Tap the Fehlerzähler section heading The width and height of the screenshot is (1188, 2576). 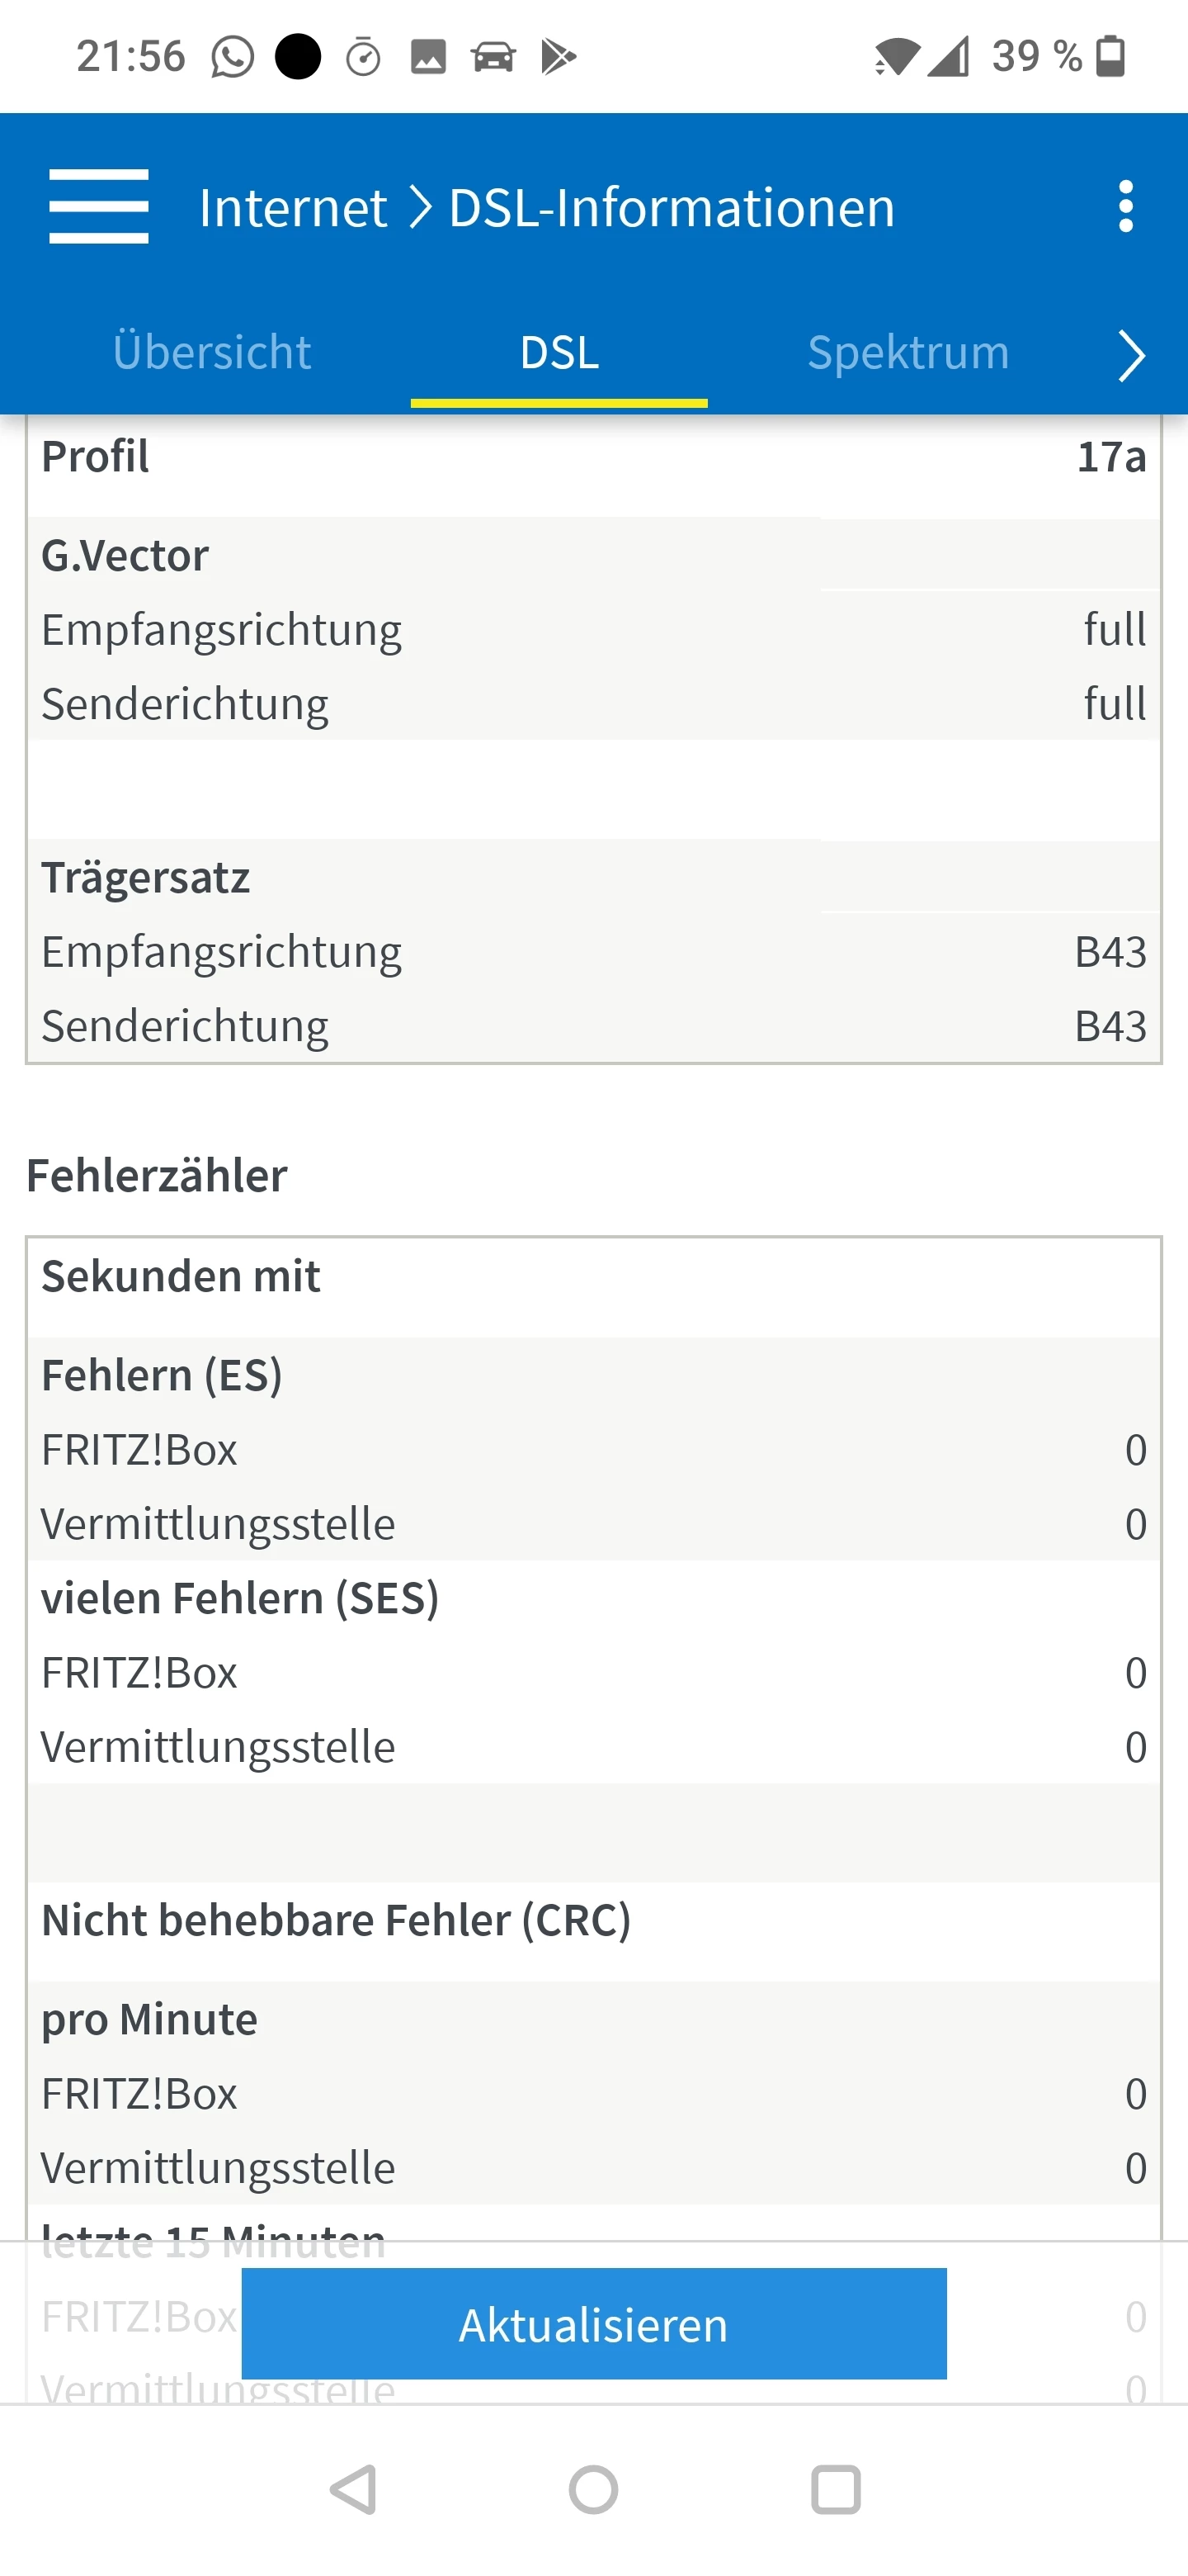click(157, 1175)
